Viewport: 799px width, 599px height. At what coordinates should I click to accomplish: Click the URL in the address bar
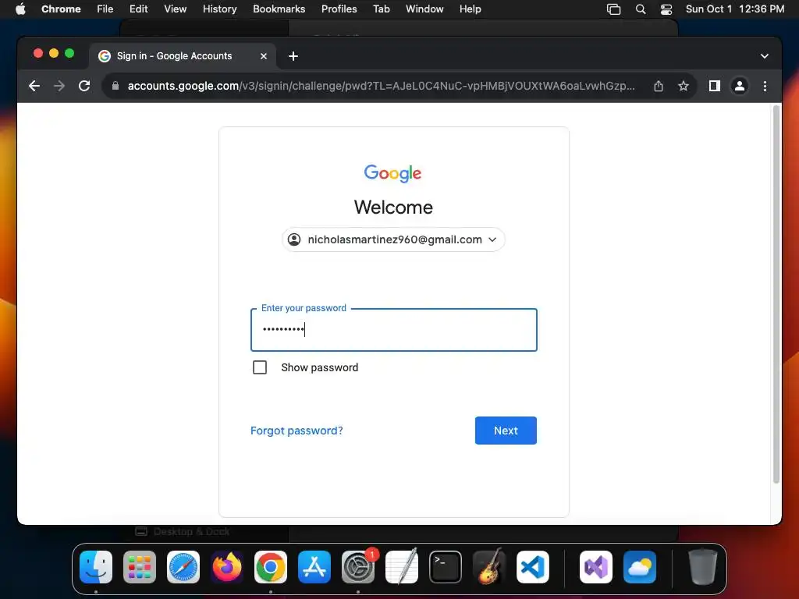(381, 86)
